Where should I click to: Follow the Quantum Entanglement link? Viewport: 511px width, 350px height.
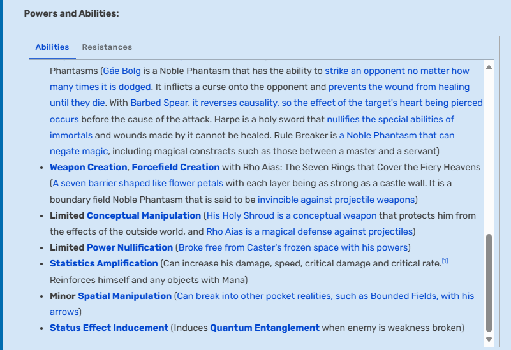pyautogui.click(x=265, y=328)
